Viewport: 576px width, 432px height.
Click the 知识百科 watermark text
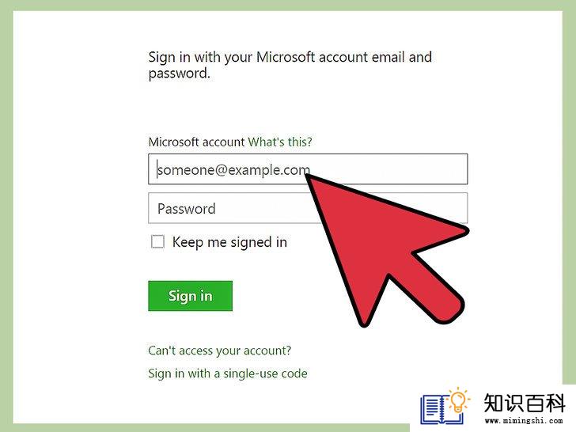click(x=525, y=403)
